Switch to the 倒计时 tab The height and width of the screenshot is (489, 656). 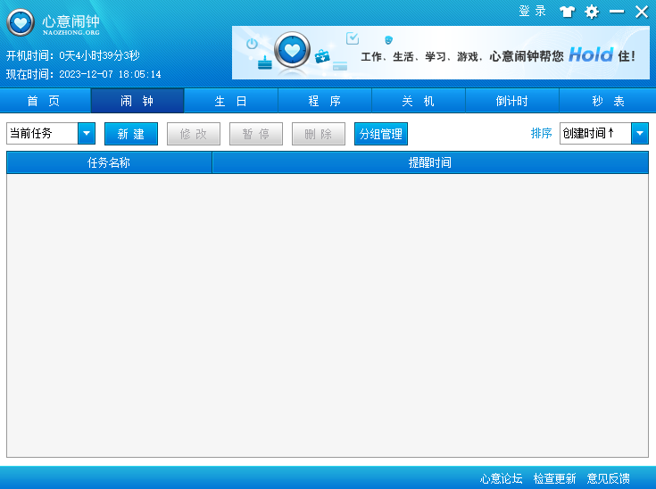pyautogui.click(x=512, y=101)
